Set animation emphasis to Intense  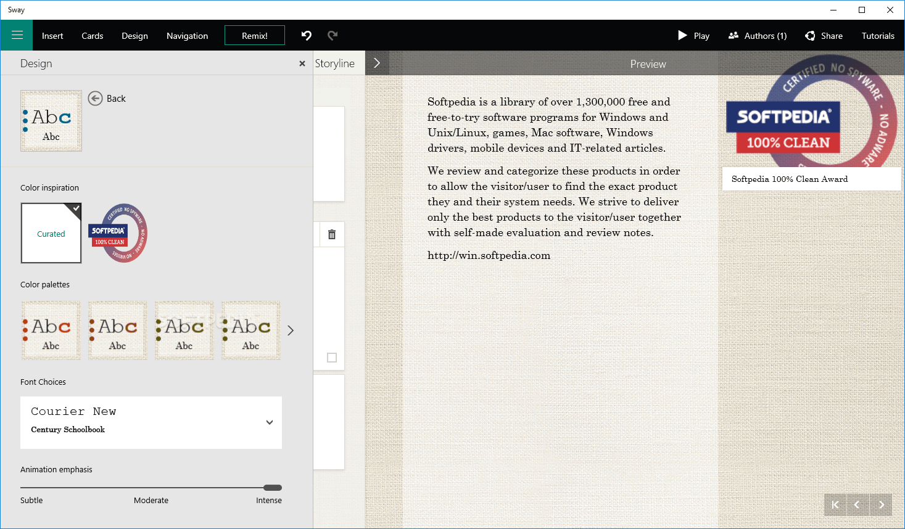click(x=269, y=500)
